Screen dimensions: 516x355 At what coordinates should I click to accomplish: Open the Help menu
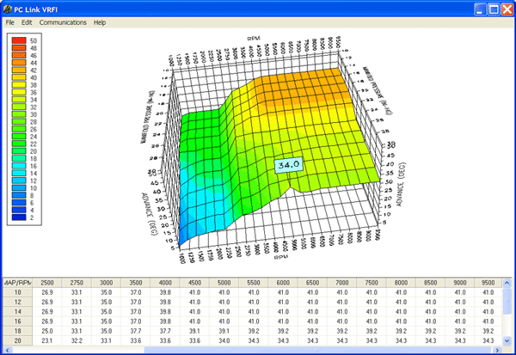[x=100, y=22]
